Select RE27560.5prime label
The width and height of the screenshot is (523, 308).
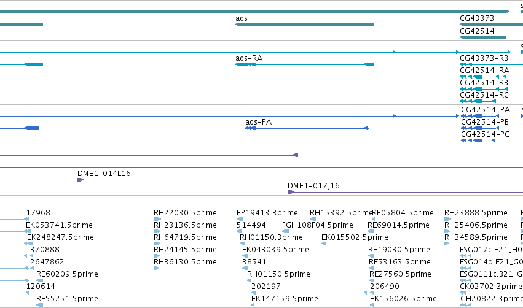pos(400,274)
